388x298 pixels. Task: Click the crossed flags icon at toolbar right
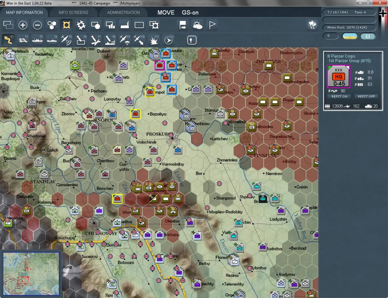(312, 25)
